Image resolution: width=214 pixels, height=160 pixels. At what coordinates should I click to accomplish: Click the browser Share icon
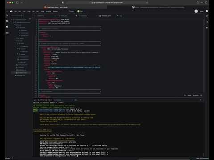click(x=198, y=3)
